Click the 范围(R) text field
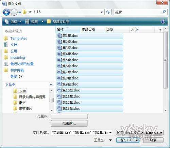Viewport: 170px width, 148px height. tap(69, 116)
